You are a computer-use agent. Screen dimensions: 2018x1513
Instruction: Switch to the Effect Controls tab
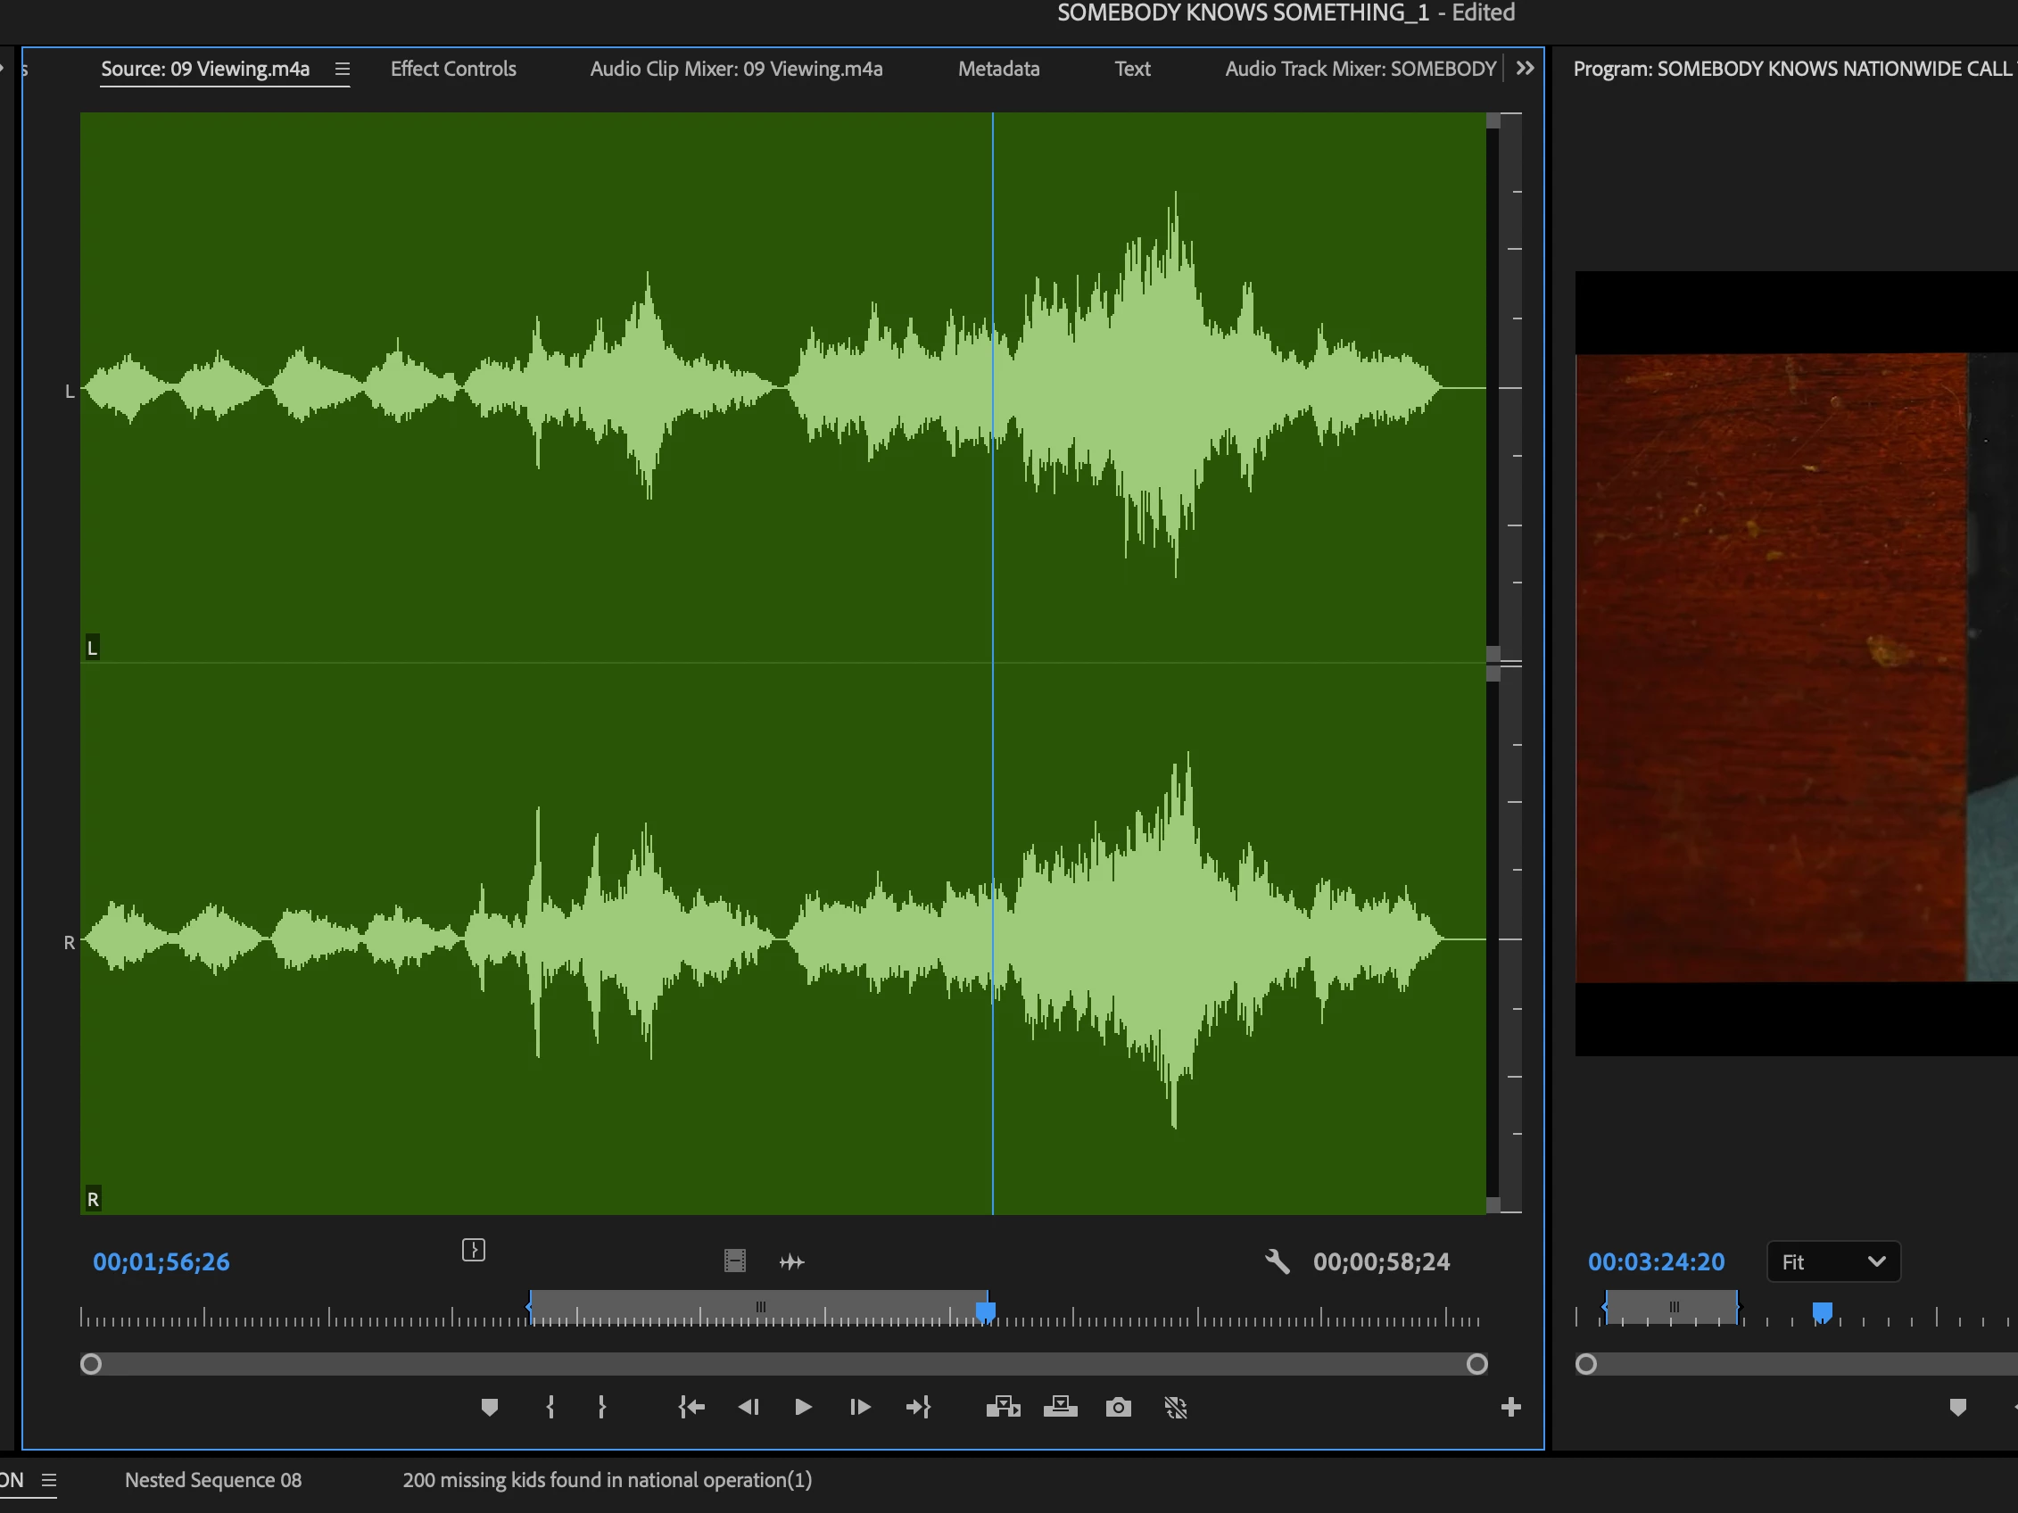tap(452, 69)
